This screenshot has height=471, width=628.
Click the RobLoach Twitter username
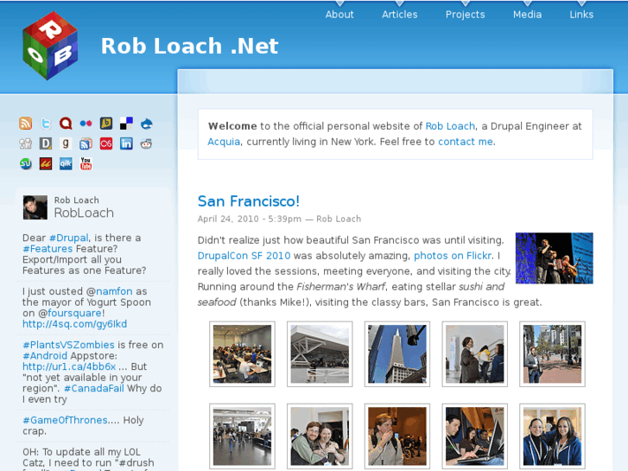click(84, 213)
